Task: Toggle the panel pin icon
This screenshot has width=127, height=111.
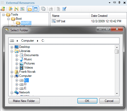Action: click(119, 3)
